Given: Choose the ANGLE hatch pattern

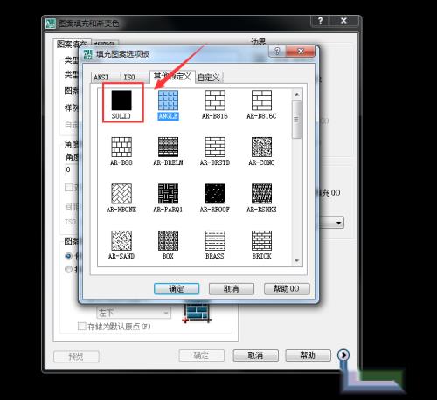Looking at the screenshot, I should pyautogui.click(x=168, y=100).
